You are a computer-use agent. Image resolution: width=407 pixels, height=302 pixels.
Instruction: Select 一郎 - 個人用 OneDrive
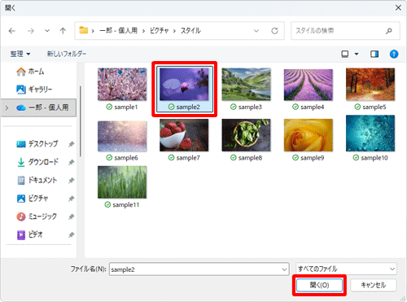[38, 107]
